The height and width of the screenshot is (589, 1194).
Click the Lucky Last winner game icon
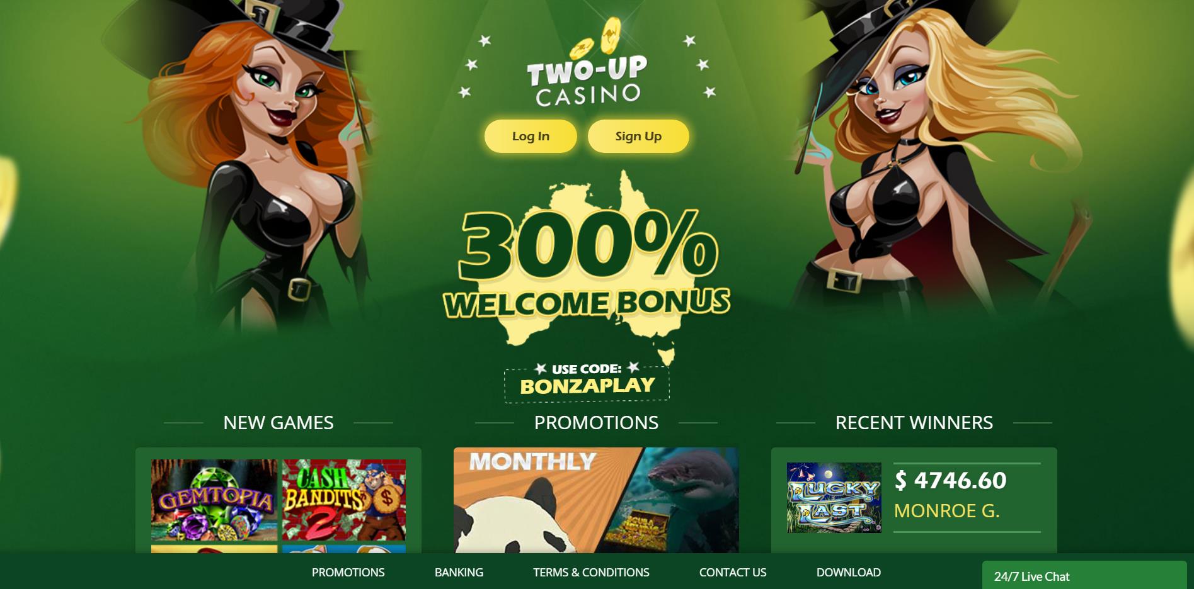[x=834, y=498]
